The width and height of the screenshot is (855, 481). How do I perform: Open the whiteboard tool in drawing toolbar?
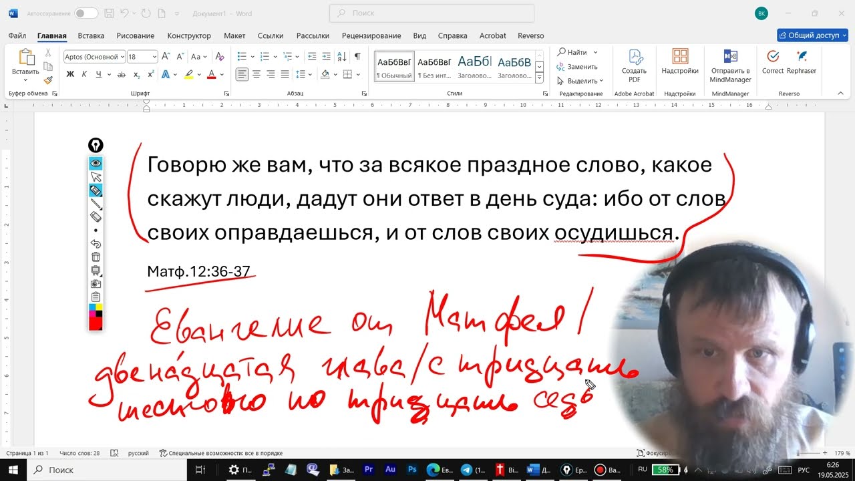[96, 271]
